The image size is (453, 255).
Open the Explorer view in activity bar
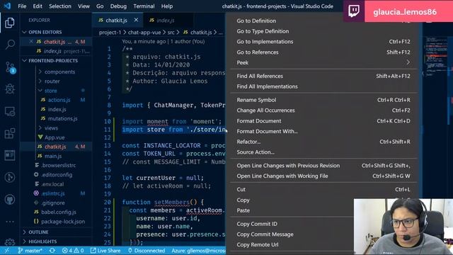(x=10, y=23)
